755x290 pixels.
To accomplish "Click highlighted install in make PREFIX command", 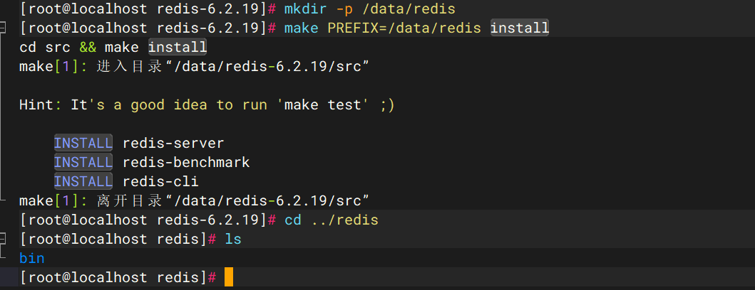I will [x=520, y=28].
